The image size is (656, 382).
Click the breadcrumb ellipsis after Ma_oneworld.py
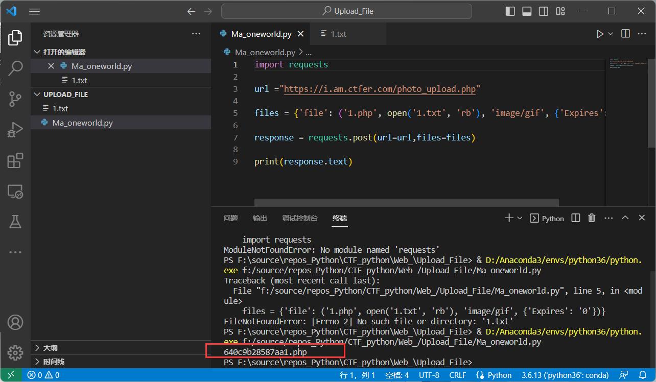tap(309, 52)
